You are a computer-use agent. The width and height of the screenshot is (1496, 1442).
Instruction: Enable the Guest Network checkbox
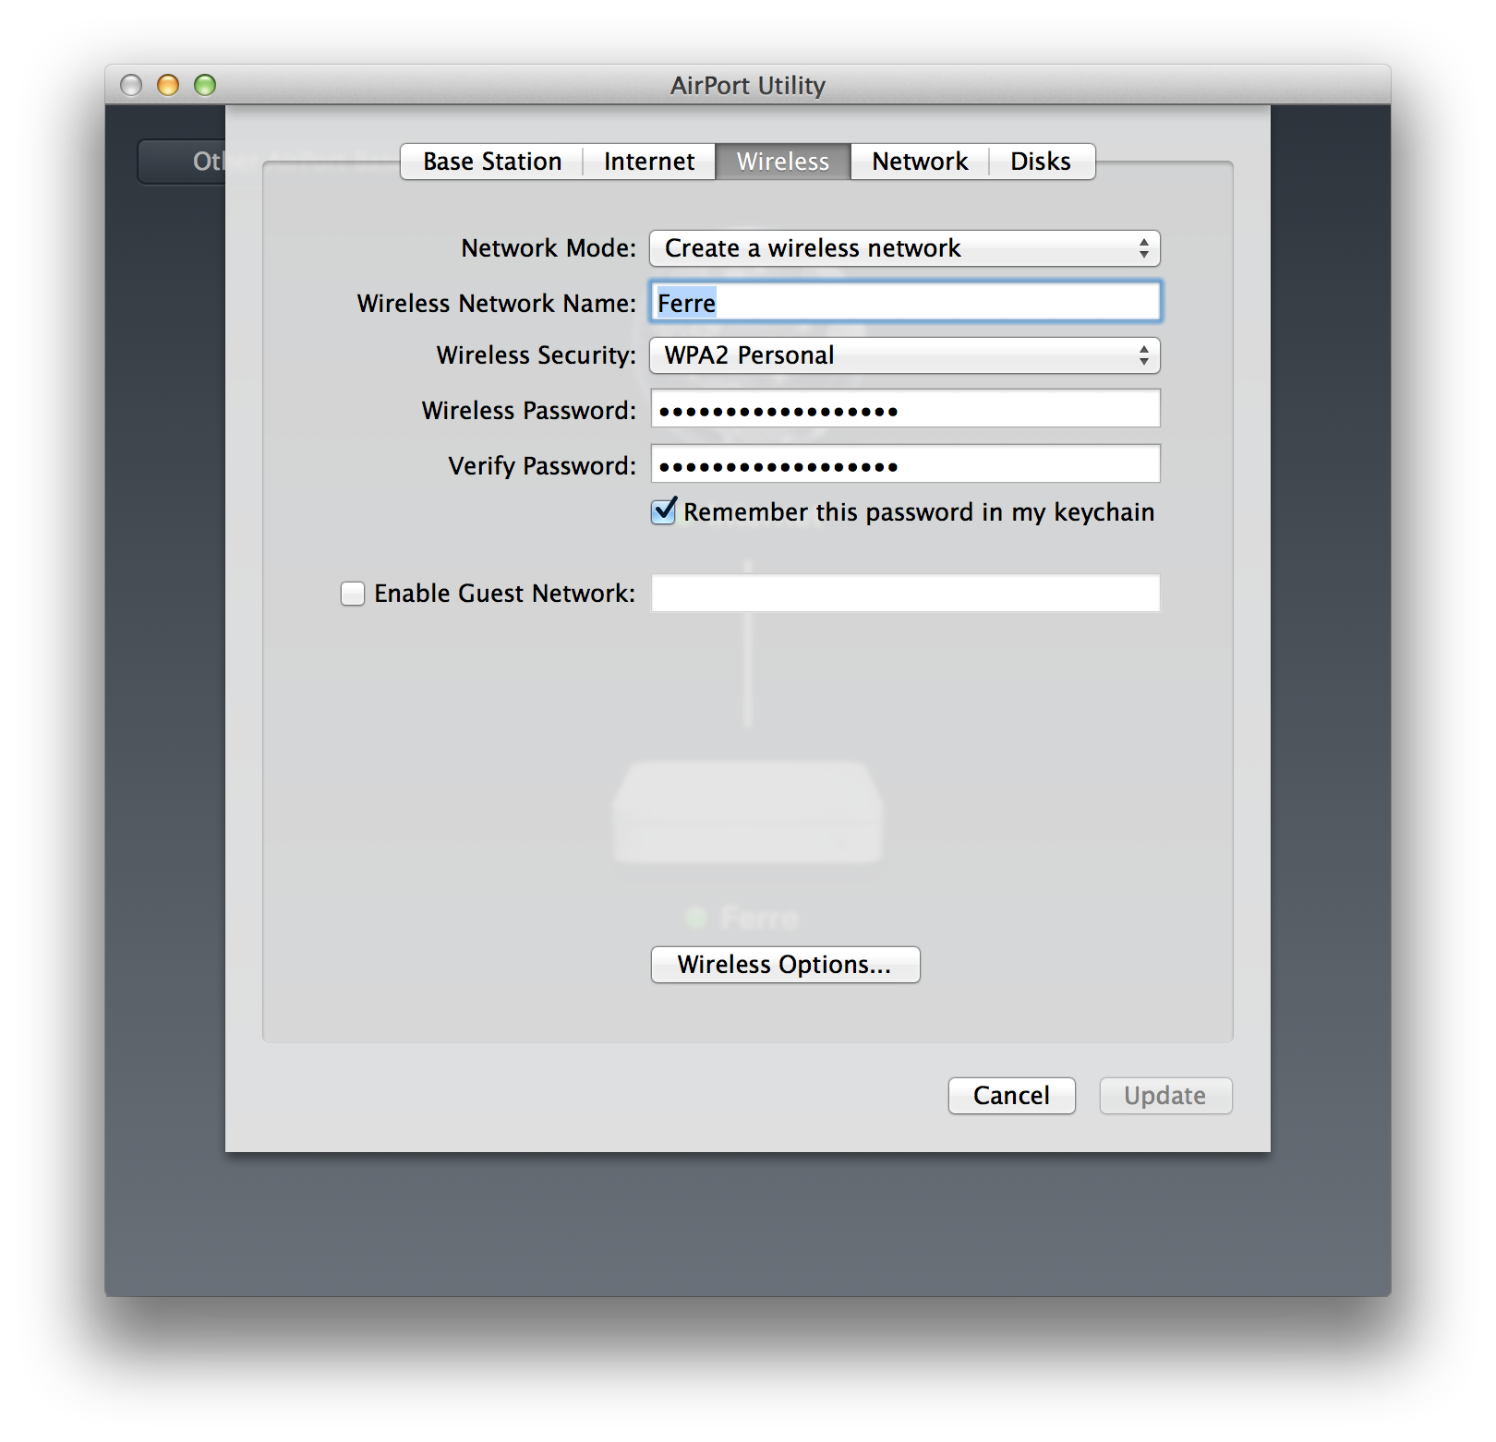pos(353,594)
